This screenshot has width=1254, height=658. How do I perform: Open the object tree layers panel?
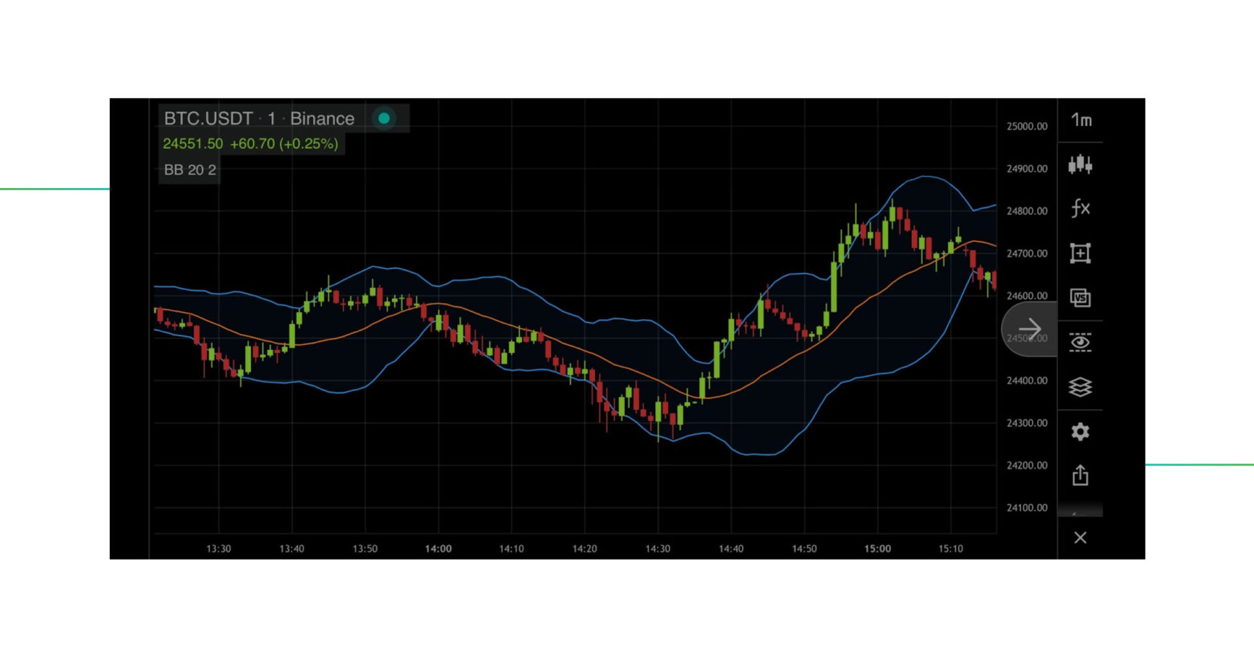pyautogui.click(x=1081, y=386)
